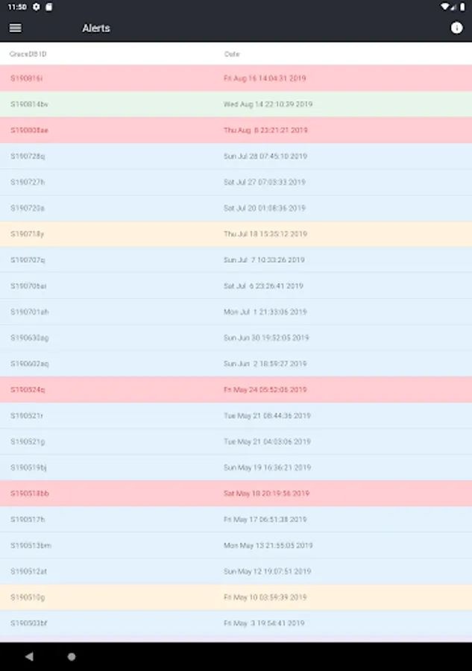The image size is (472, 671).
Task: Open the red S190518bb alert row
Action: click(x=236, y=494)
